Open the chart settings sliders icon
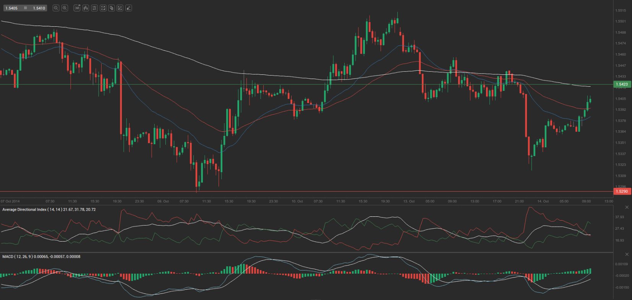The width and height of the screenshot is (632, 300). click(94, 8)
